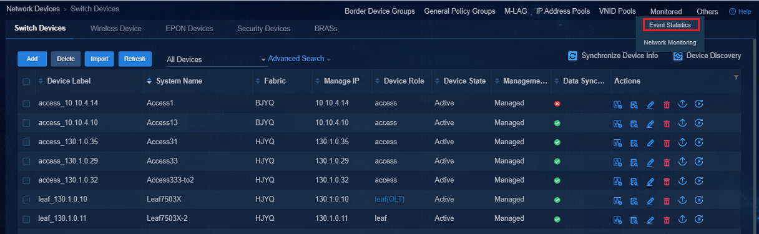759x234 pixels.
Task: Toggle the select-all header checkbox
Action: click(26, 82)
